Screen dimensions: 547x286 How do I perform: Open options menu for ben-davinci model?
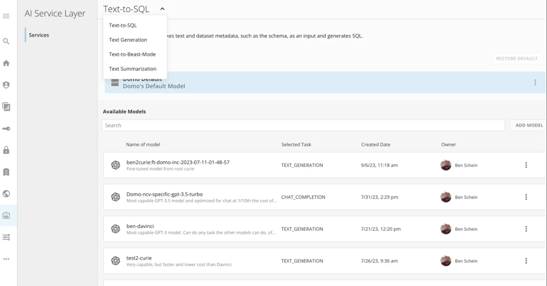point(526,229)
